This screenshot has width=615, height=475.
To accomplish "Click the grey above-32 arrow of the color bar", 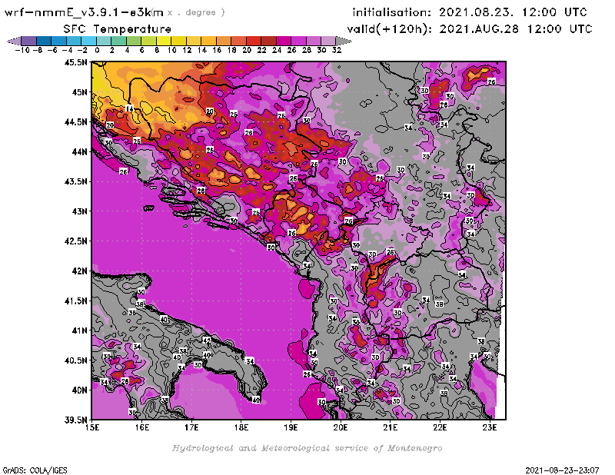I will pyautogui.click(x=343, y=41).
